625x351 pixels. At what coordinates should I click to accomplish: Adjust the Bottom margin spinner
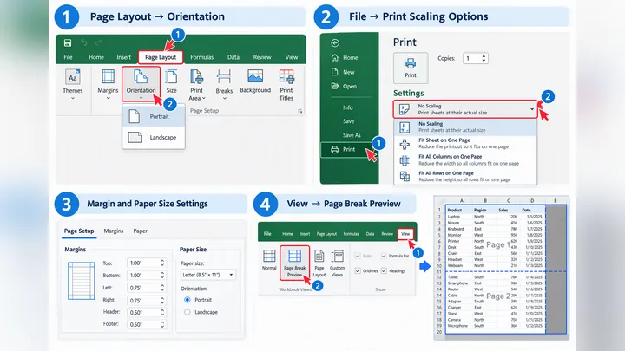tap(162, 276)
